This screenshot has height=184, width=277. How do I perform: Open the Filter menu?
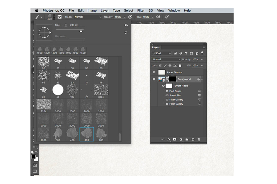141,10
